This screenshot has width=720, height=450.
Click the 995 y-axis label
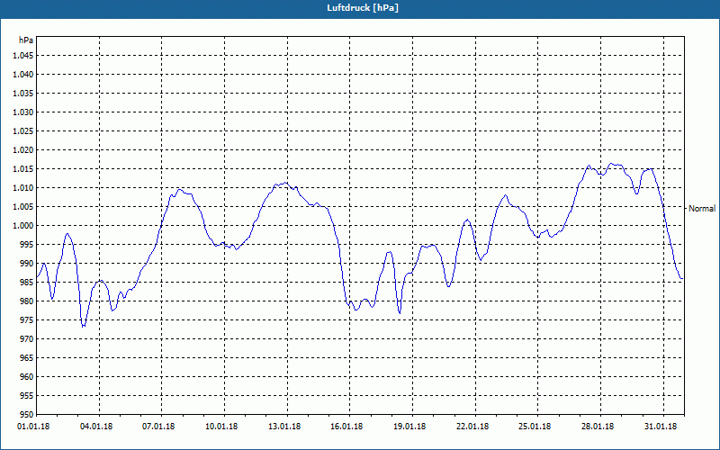(x=27, y=244)
